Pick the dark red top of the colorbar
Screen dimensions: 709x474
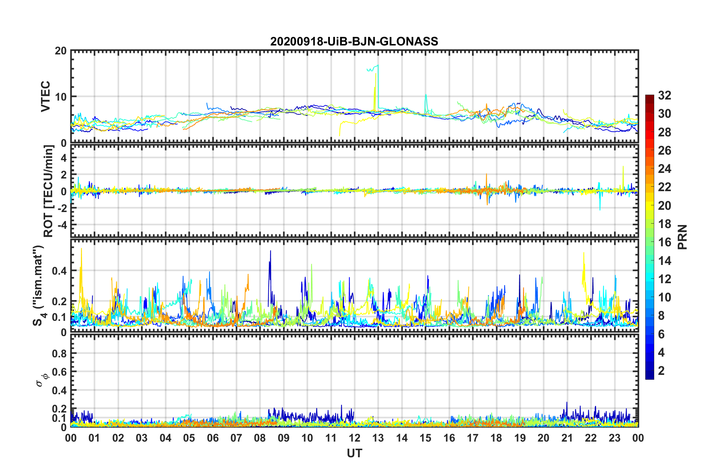pos(649,98)
